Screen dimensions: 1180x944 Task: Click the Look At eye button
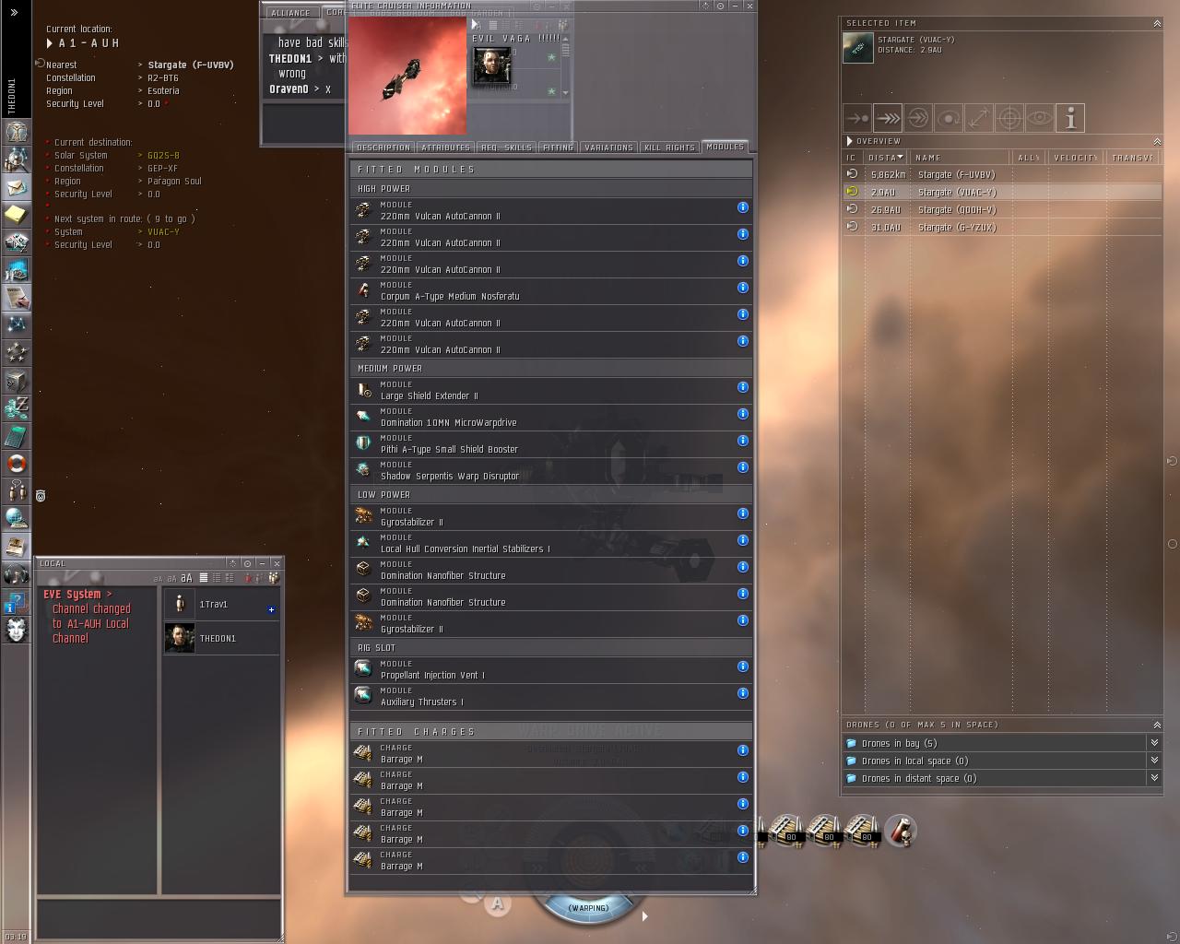coord(1040,118)
